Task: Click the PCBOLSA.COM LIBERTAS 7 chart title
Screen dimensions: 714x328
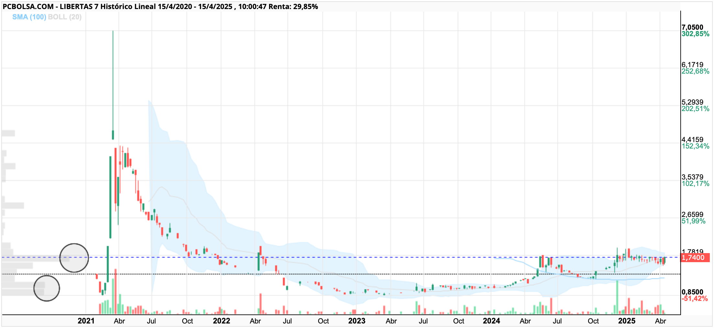Action: point(160,6)
